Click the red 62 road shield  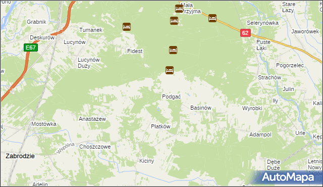coord(245,33)
